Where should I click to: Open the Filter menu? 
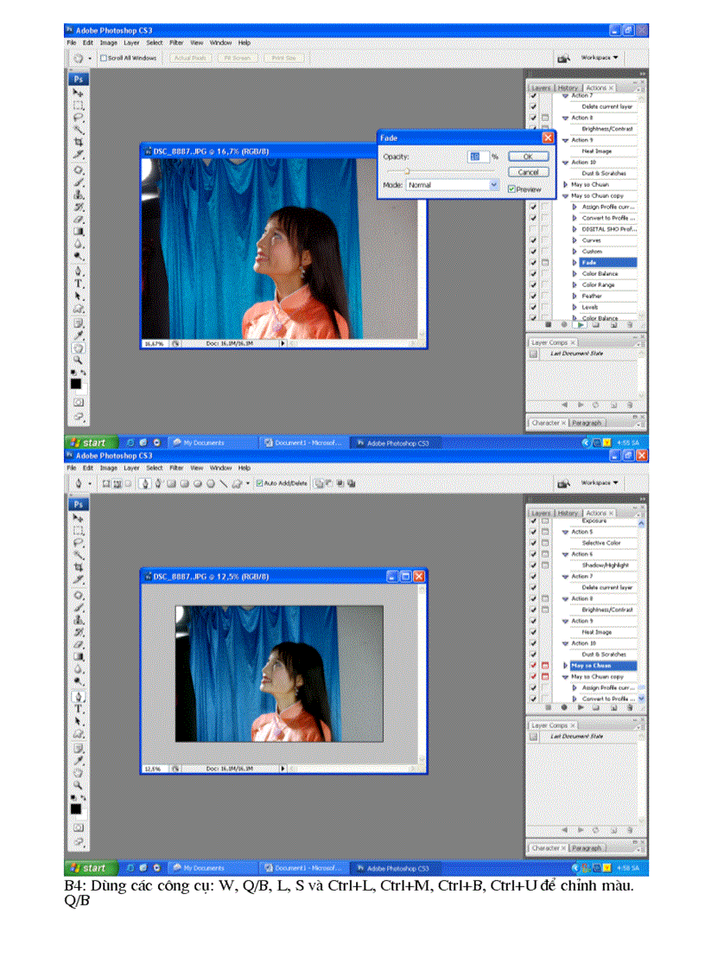tap(177, 42)
